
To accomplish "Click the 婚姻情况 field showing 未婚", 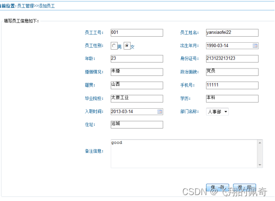I will pyautogui.click(x=137, y=72).
